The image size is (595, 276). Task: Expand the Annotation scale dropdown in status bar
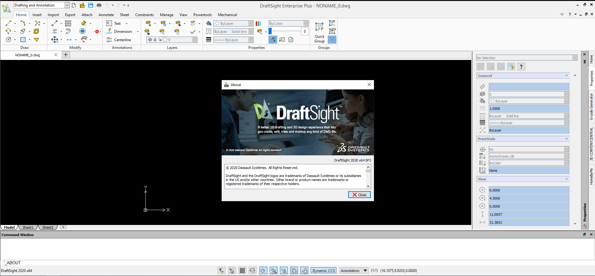tap(365, 270)
